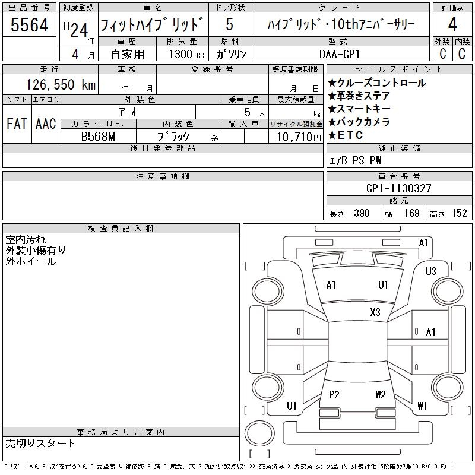Viewport: 475px width, 475px height.
Task: Click the P2 paint marker on the diagram
Action: click(334, 395)
